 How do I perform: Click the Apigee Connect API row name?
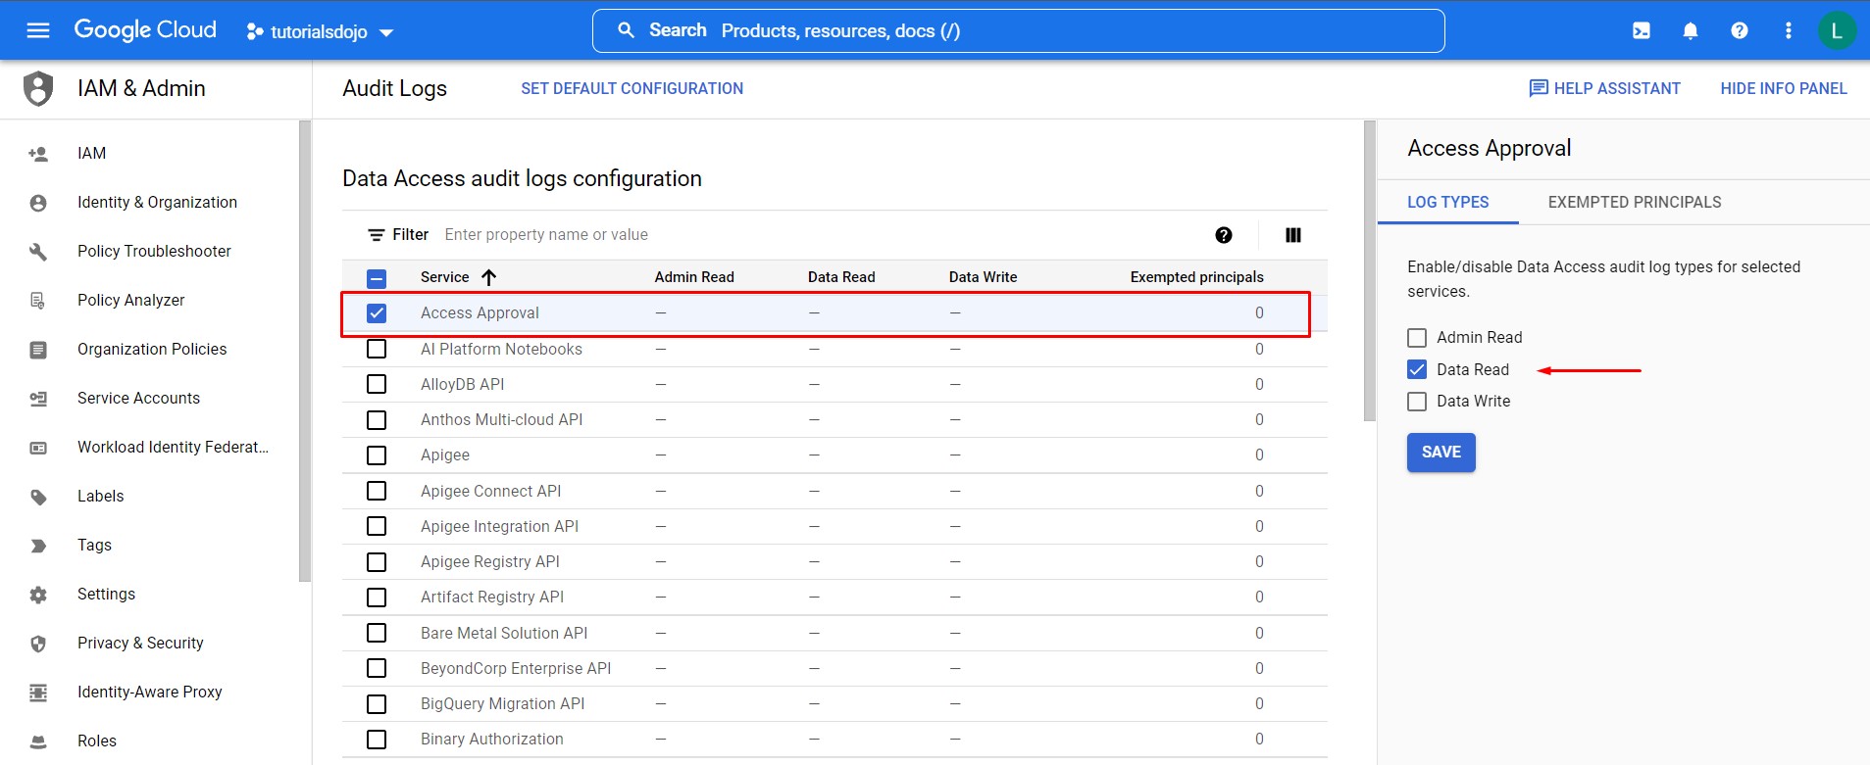[491, 492]
